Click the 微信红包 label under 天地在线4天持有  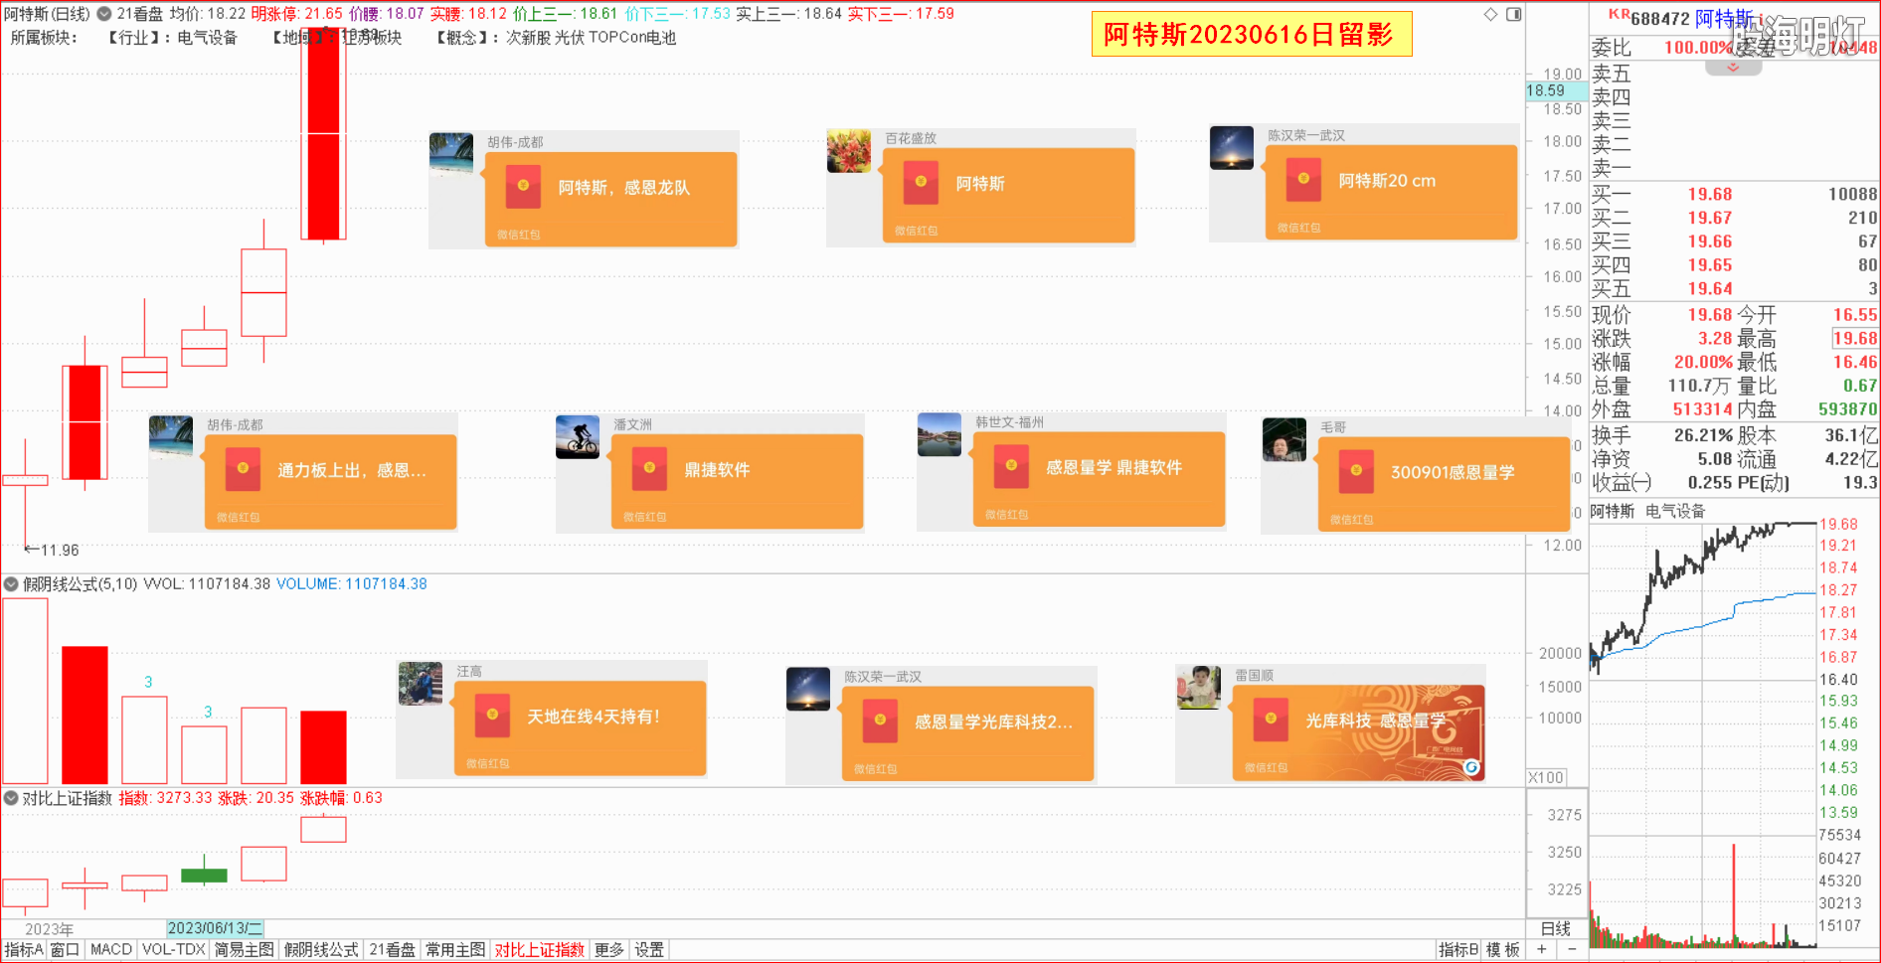488,763
